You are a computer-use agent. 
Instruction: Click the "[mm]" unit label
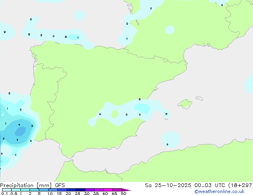(44, 185)
